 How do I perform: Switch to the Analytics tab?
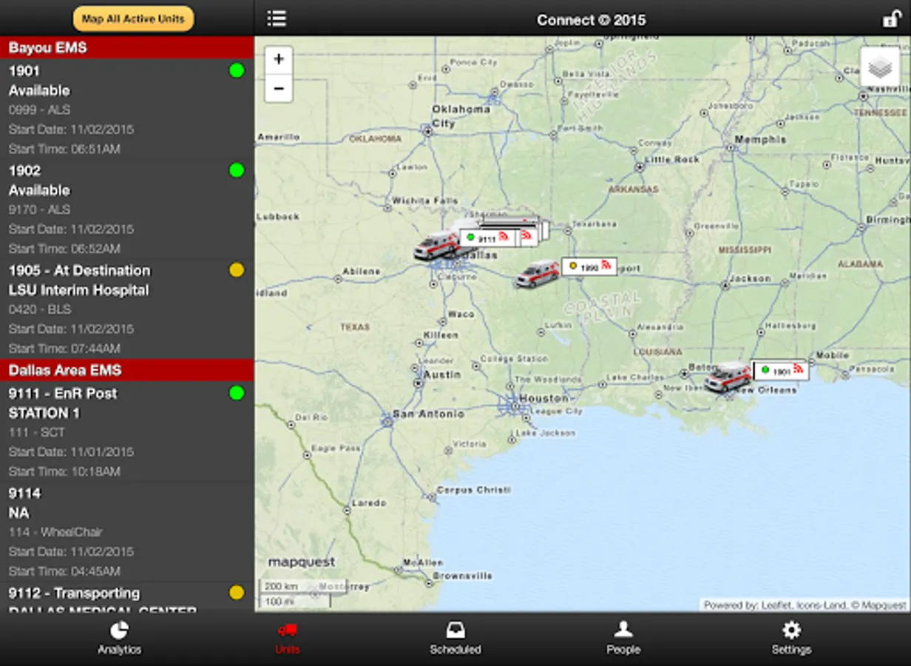(119, 639)
